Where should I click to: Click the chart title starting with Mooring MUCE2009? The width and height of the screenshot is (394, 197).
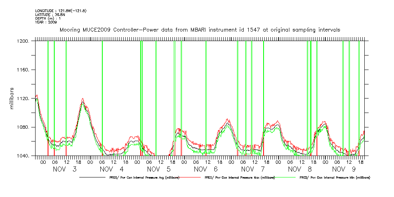point(200,30)
